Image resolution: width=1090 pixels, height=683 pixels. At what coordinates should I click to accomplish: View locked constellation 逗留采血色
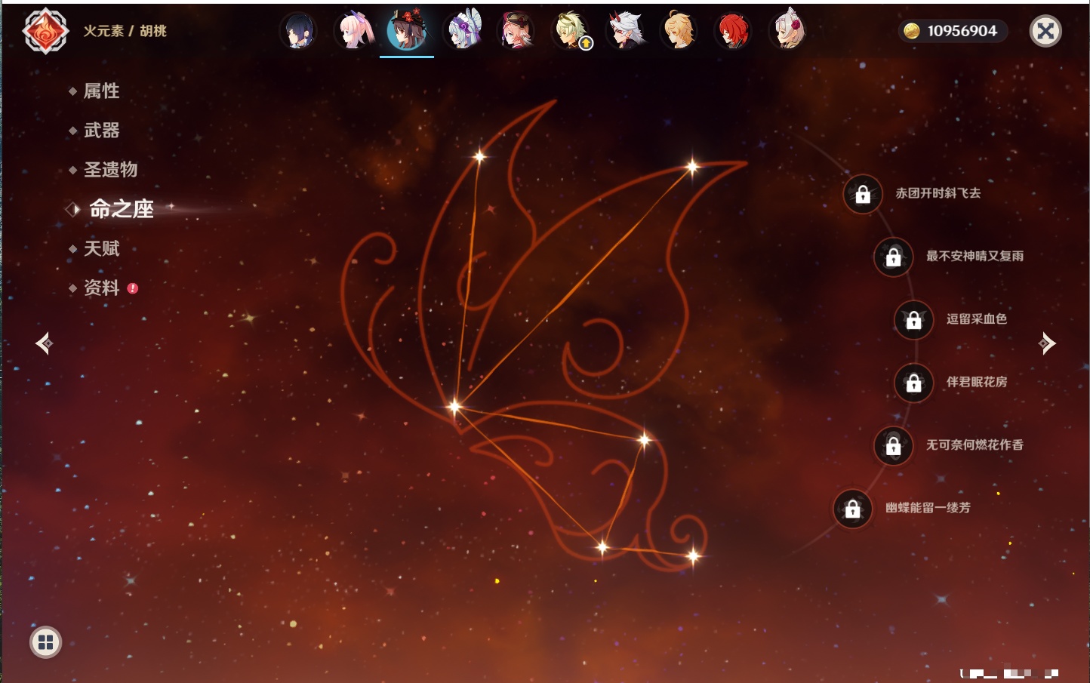click(x=913, y=320)
